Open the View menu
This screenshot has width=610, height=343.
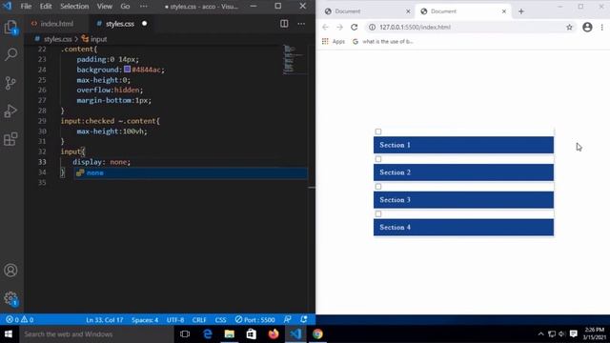click(104, 7)
